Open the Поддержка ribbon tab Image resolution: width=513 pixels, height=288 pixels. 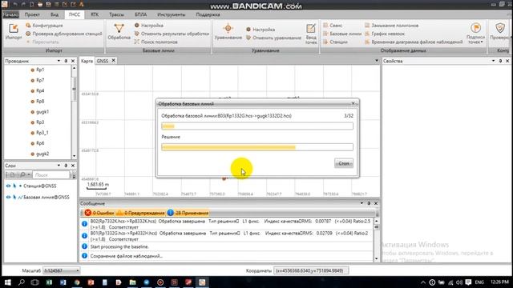(208, 14)
